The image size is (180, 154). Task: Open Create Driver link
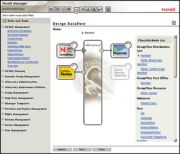15,39
